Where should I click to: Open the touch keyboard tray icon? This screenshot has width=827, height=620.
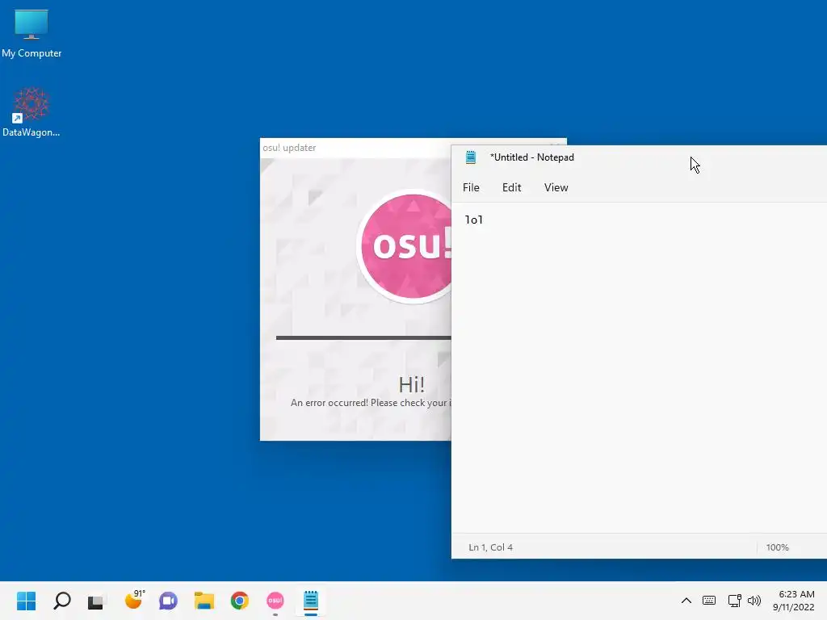coord(709,601)
